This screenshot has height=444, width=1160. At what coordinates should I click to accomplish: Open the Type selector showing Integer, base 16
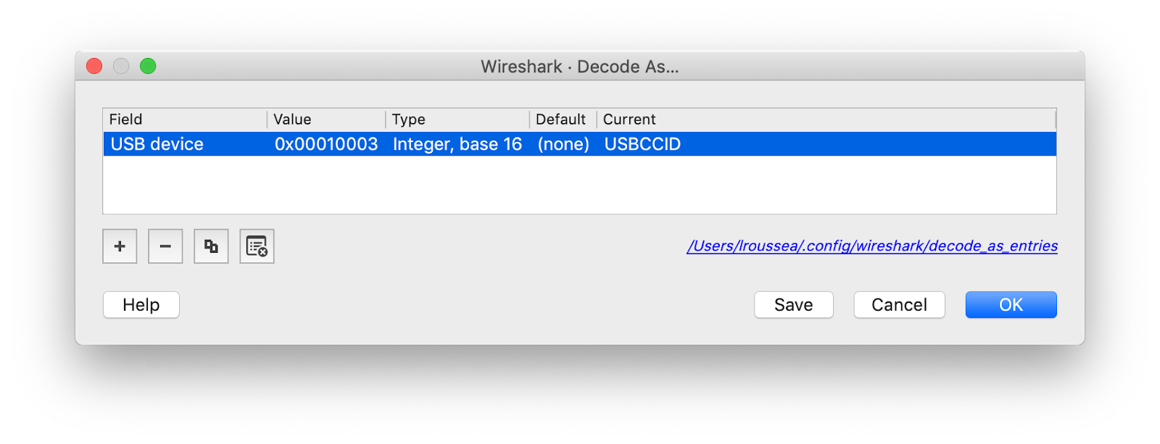click(456, 144)
